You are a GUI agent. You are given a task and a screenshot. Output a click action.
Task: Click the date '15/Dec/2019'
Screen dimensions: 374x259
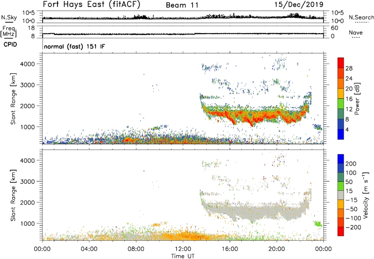[x=299, y=4]
